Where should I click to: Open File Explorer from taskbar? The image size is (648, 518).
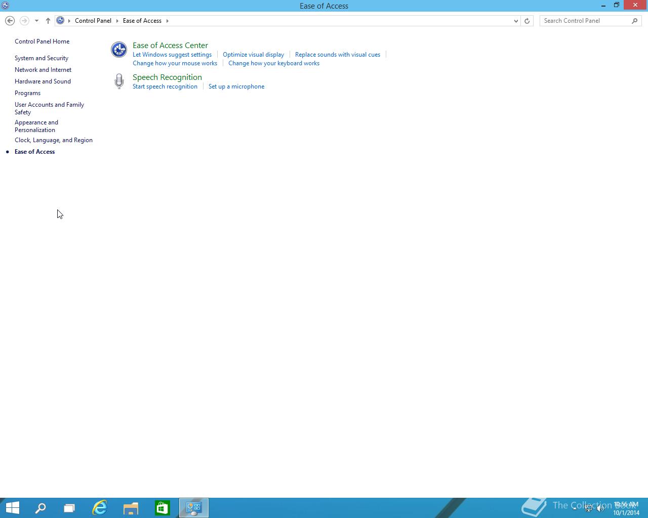(131, 508)
